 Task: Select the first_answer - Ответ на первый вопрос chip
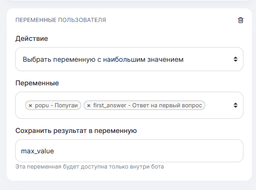pyautogui.click(x=144, y=105)
